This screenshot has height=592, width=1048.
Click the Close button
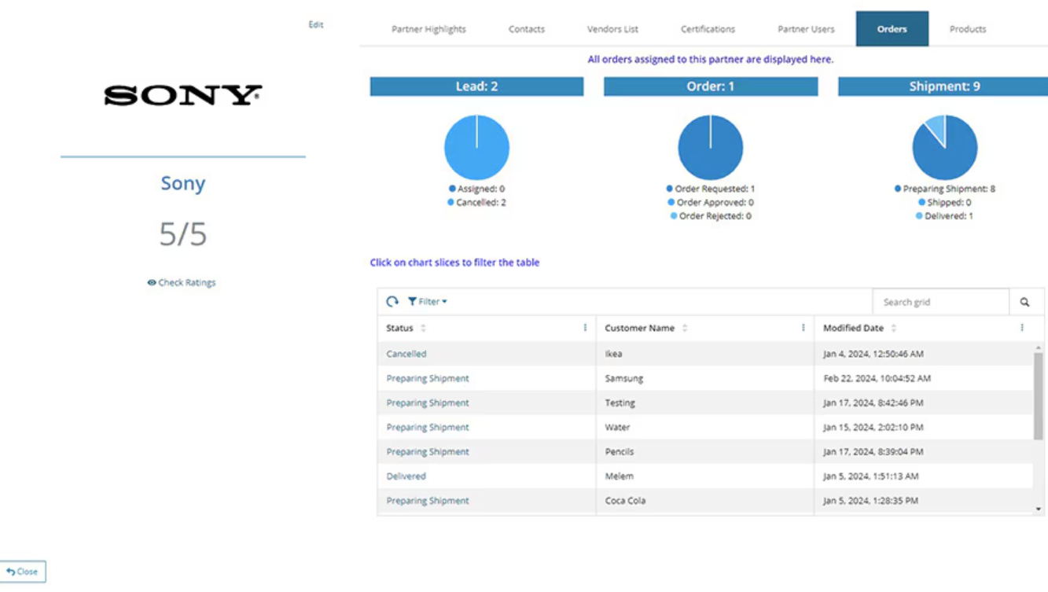tap(24, 571)
